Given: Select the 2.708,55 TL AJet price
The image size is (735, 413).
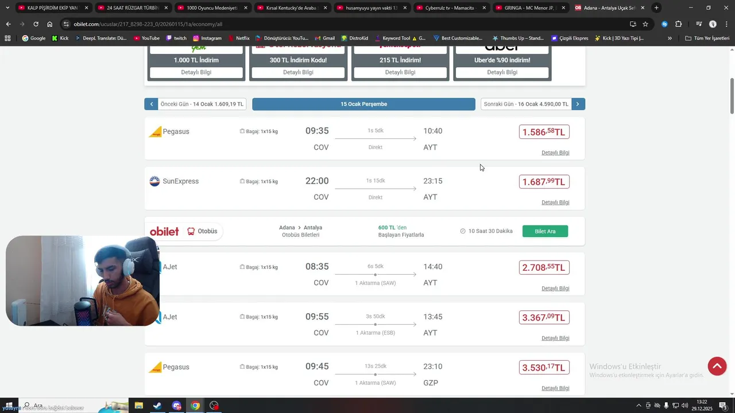Looking at the screenshot, I should click(x=544, y=267).
